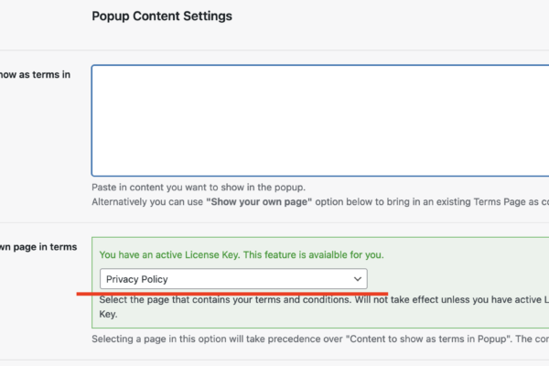Image resolution: width=549 pixels, height=366 pixels.
Task: Click inside the popup terms content textarea
Action: click(320, 120)
